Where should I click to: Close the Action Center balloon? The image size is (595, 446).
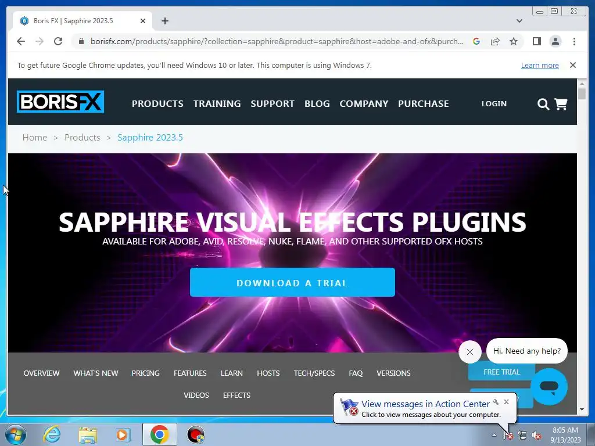[506, 402]
